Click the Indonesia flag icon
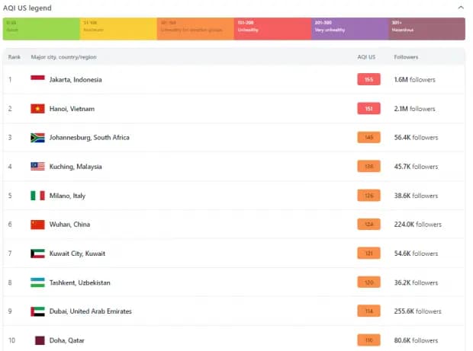473x351 pixels. 37,79
